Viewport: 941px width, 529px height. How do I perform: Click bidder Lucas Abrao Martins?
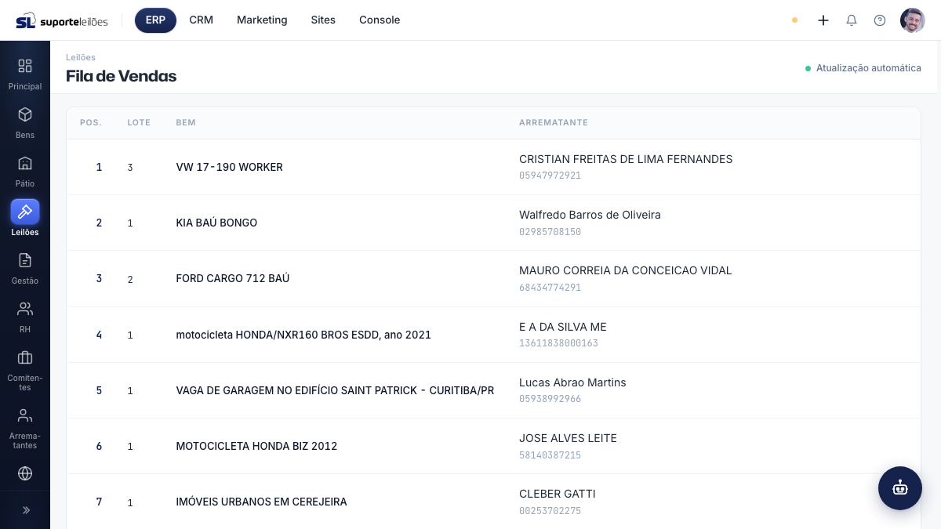click(572, 382)
